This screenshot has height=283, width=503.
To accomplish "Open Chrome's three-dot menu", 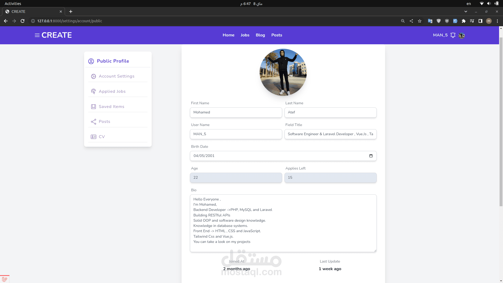I will [x=497, y=21].
